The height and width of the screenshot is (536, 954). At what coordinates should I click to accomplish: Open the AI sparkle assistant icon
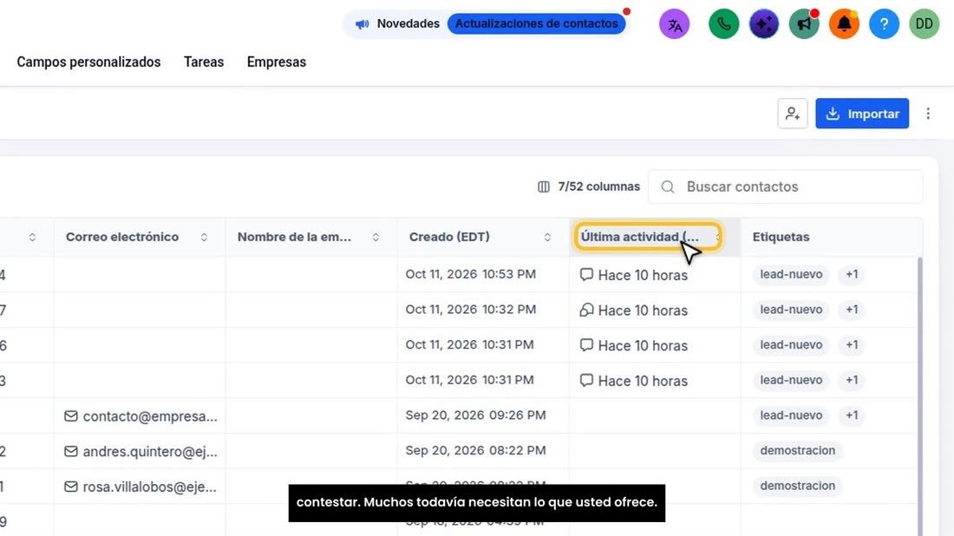pyautogui.click(x=763, y=24)
